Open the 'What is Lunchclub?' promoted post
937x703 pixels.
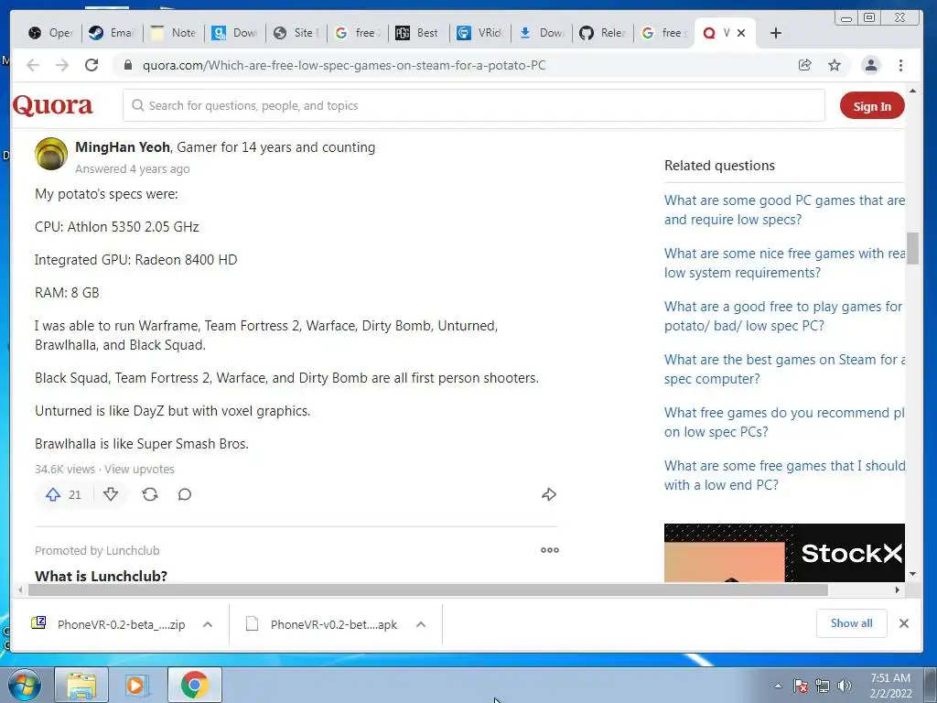click(101, 576)
